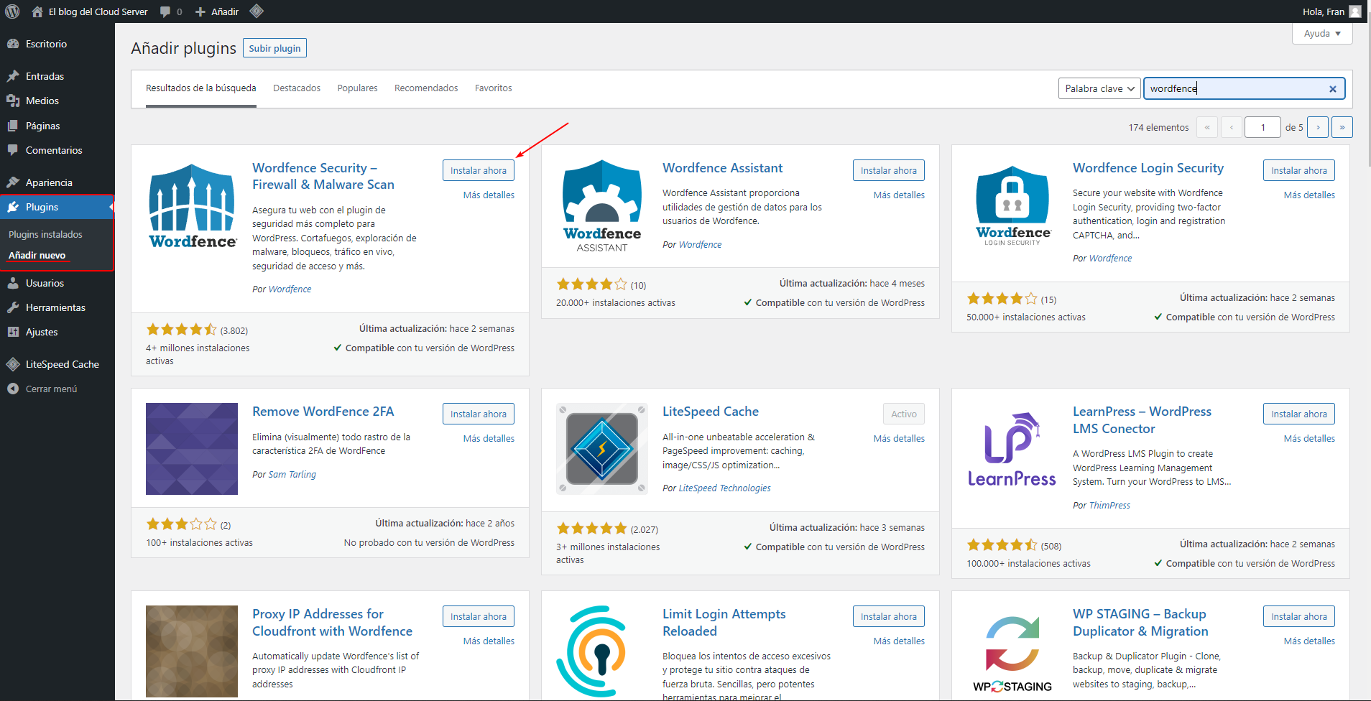Install Proxy IP Addresses for Cloudfront with Wordfence

479,616
